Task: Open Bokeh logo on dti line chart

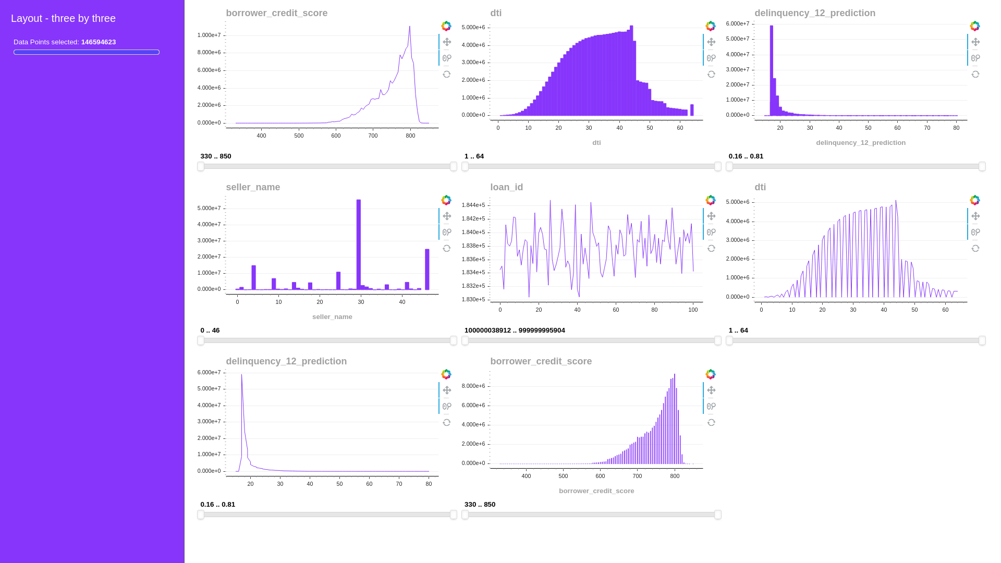Action: coord(975,200)
